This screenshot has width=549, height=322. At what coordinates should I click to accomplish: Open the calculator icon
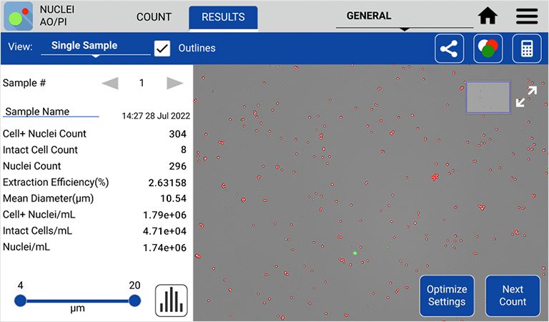coord(527,49)
